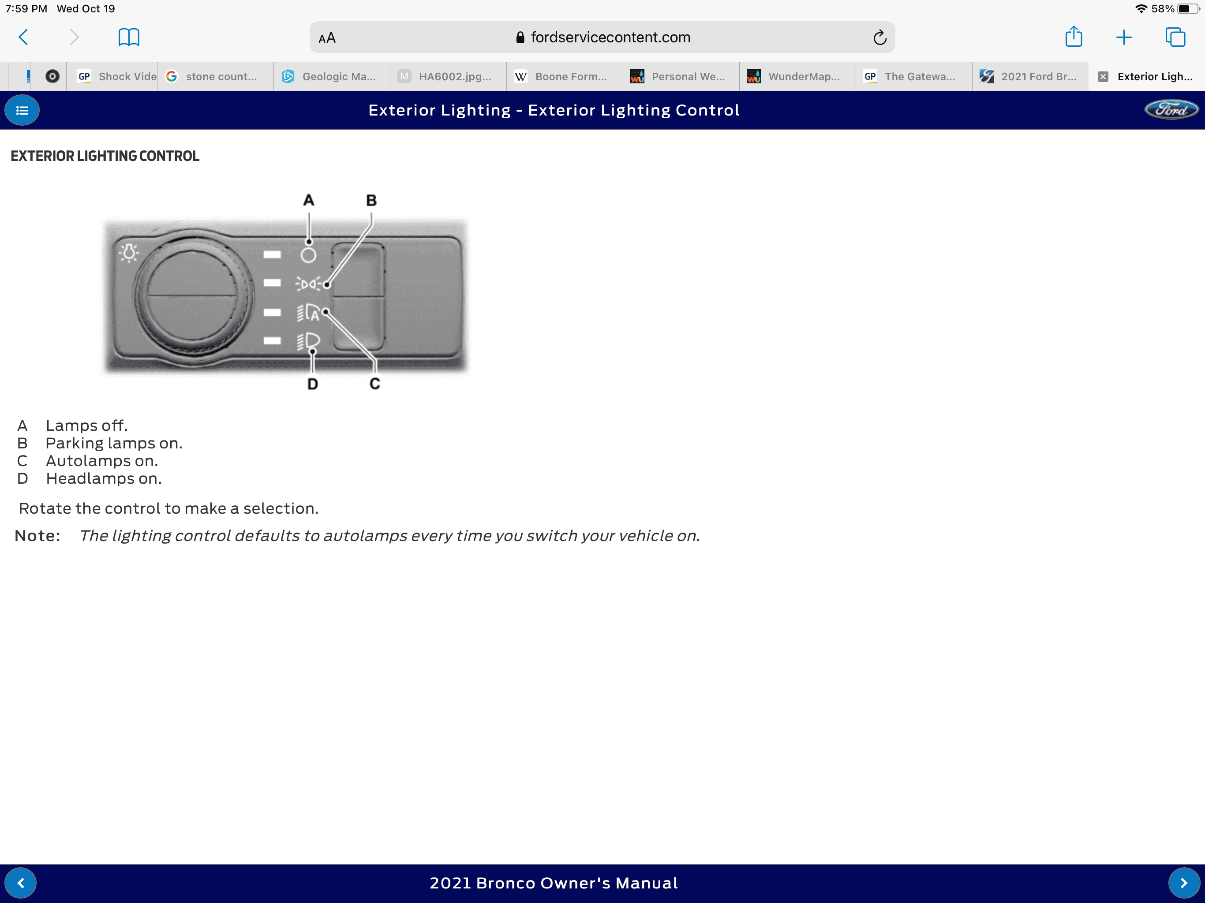Tap the Wi-Fi status icon
Screen dimensions: 1205x903
point(1141,9)
